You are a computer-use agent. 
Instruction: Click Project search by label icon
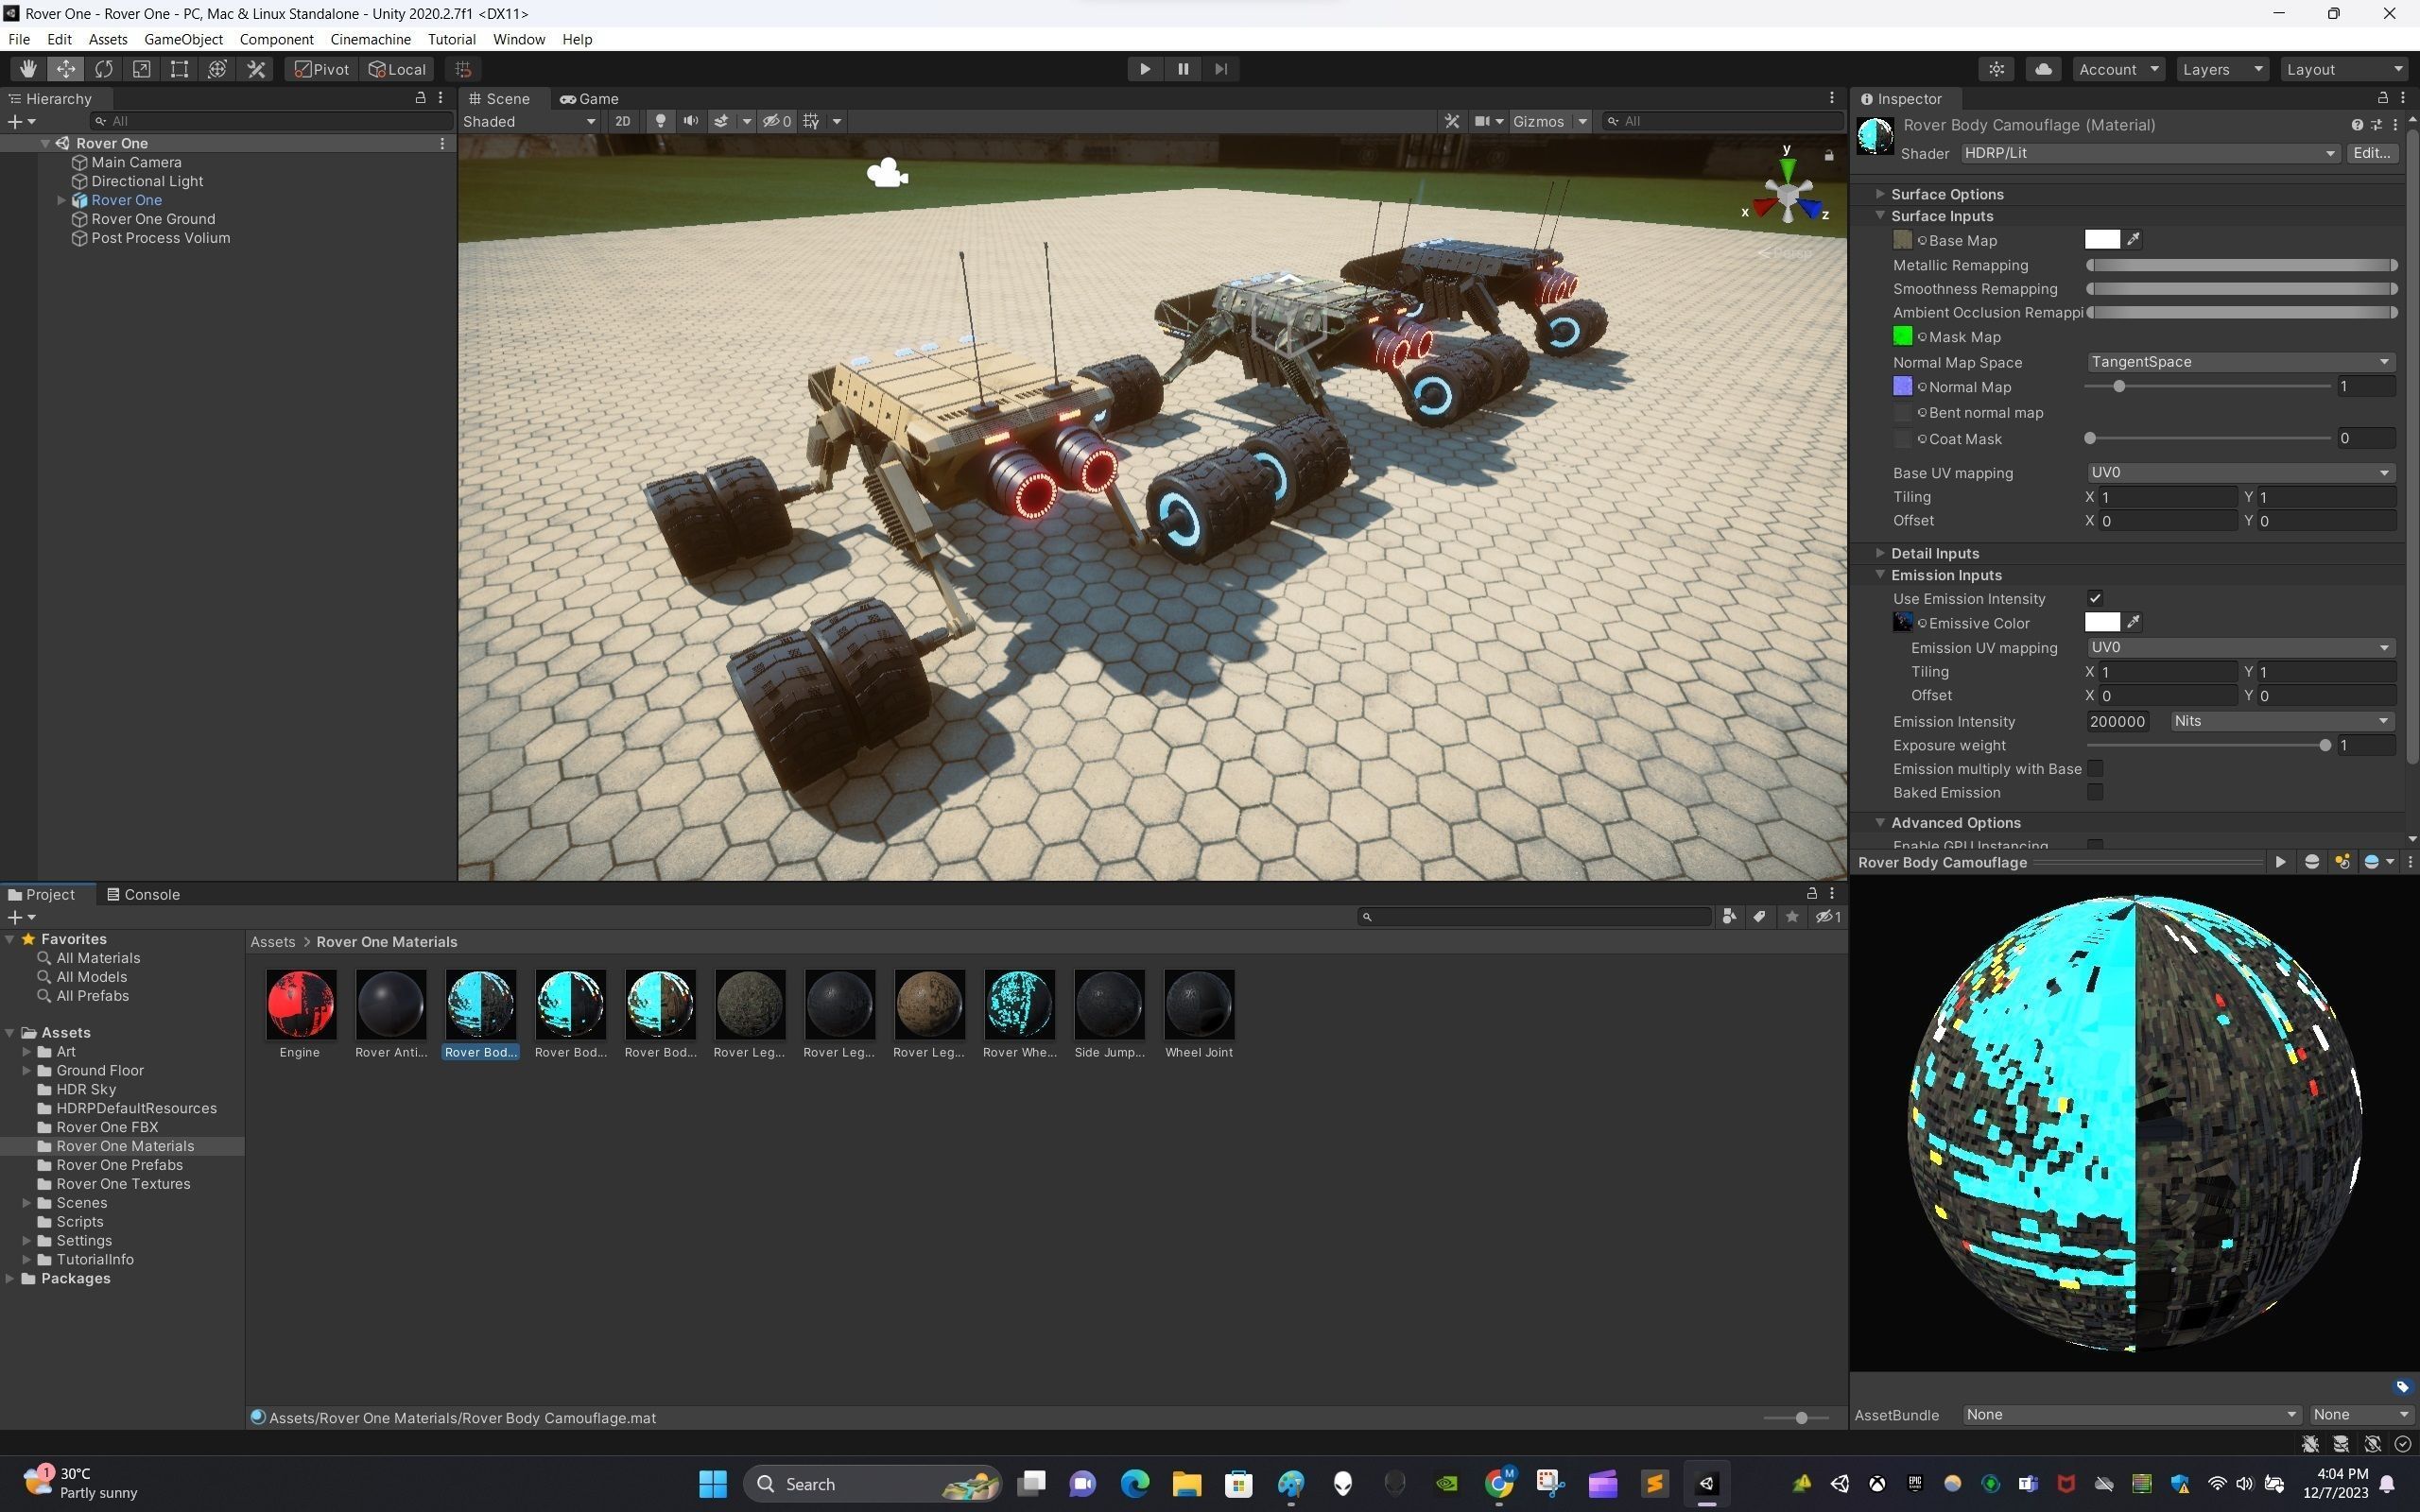click(x=1759, y=917)
